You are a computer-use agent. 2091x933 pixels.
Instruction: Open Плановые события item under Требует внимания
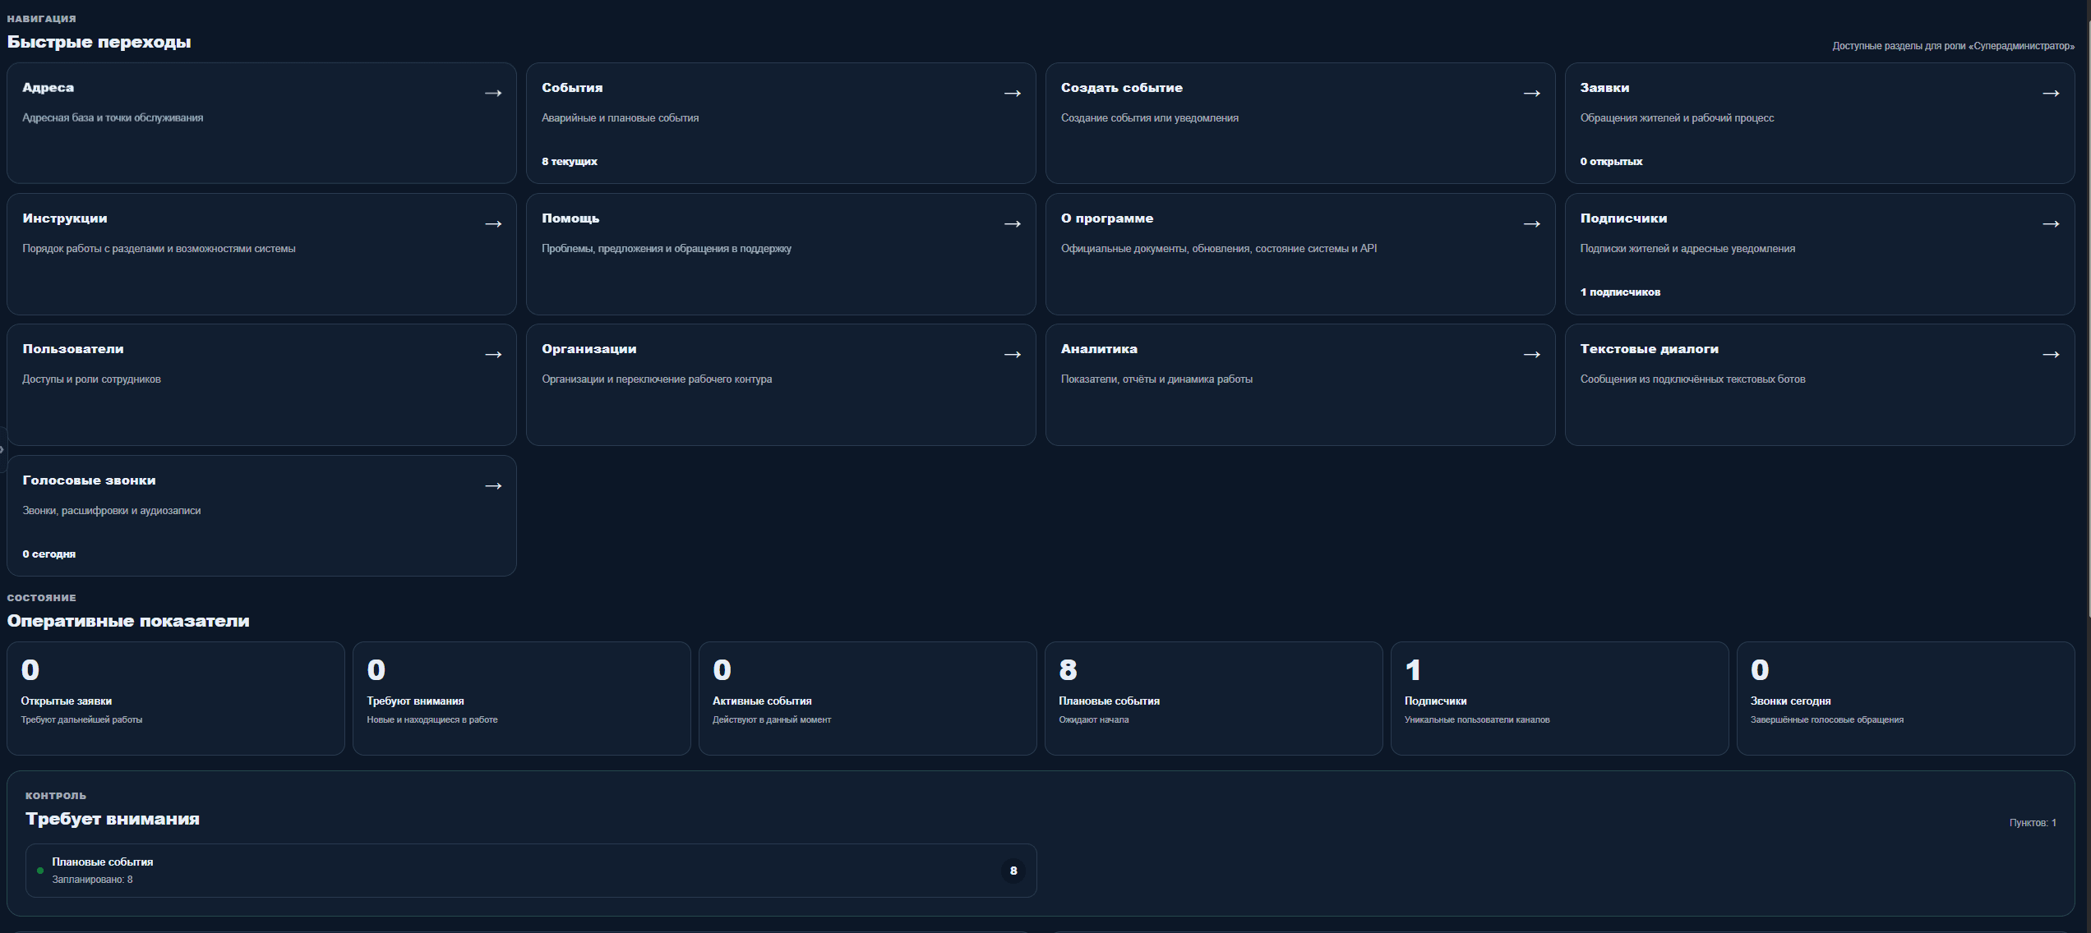(x=531, y=871)
